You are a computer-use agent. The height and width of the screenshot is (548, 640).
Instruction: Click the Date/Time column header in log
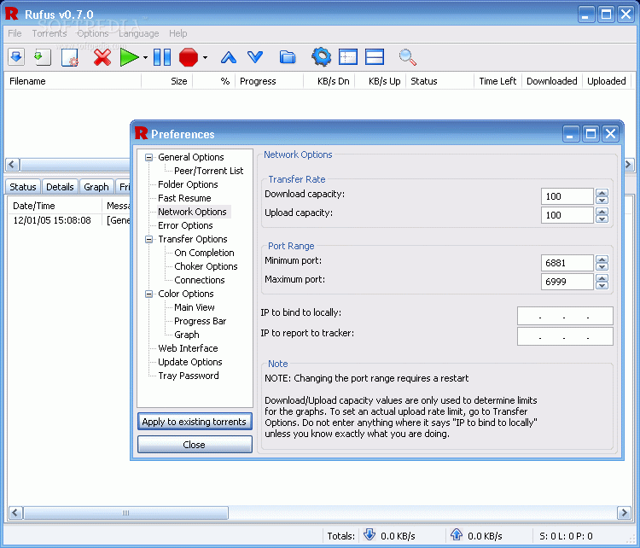(x=55, y=206)
